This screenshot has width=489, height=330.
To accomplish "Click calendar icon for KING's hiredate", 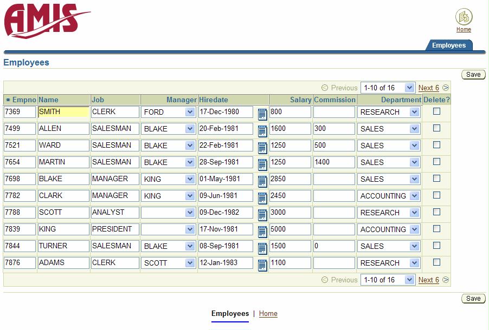I will (262, 231).
